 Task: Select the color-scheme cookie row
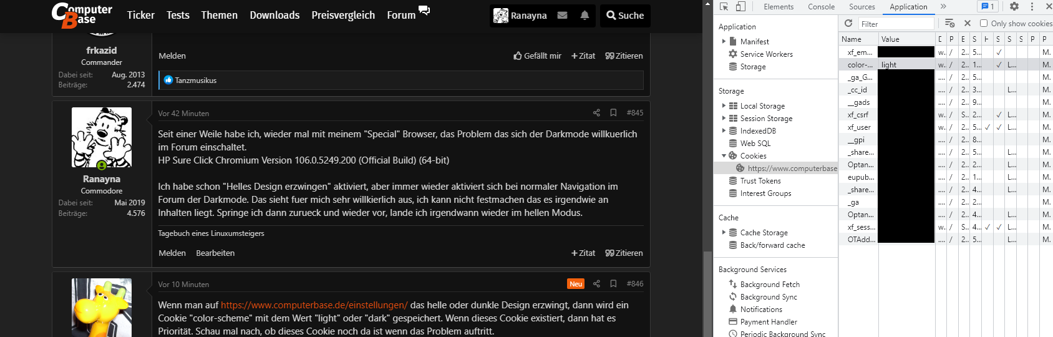click(x=946, y=65)
